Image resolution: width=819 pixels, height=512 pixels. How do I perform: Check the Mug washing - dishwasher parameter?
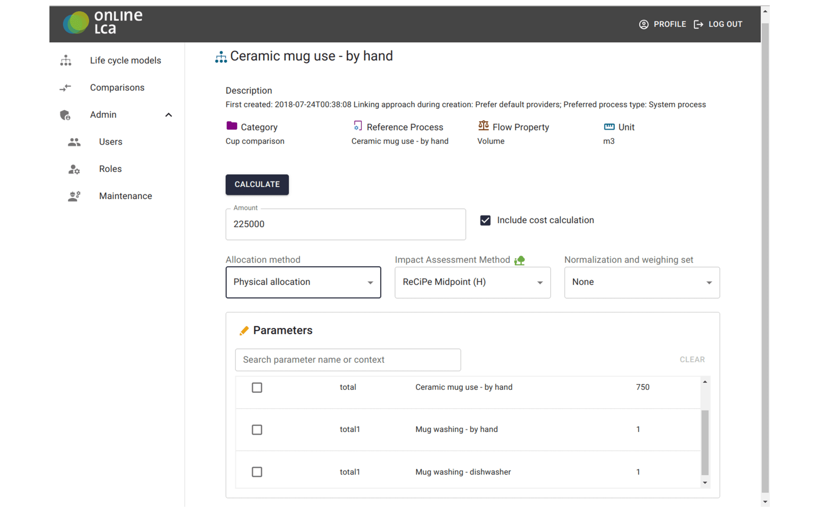pos(257,472)
